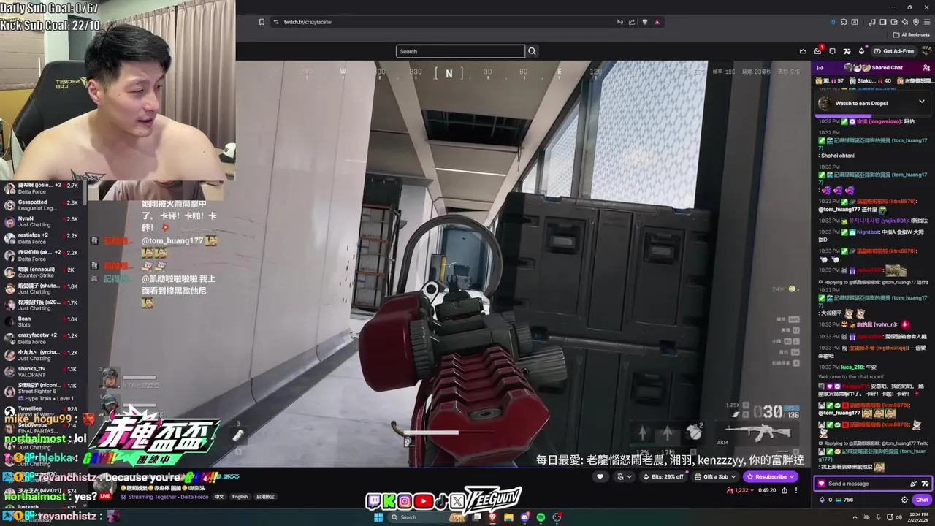Open File Explorer from taskbar

[508, 517]
